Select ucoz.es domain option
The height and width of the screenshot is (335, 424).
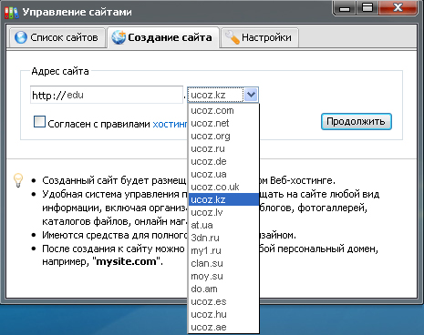223,301
